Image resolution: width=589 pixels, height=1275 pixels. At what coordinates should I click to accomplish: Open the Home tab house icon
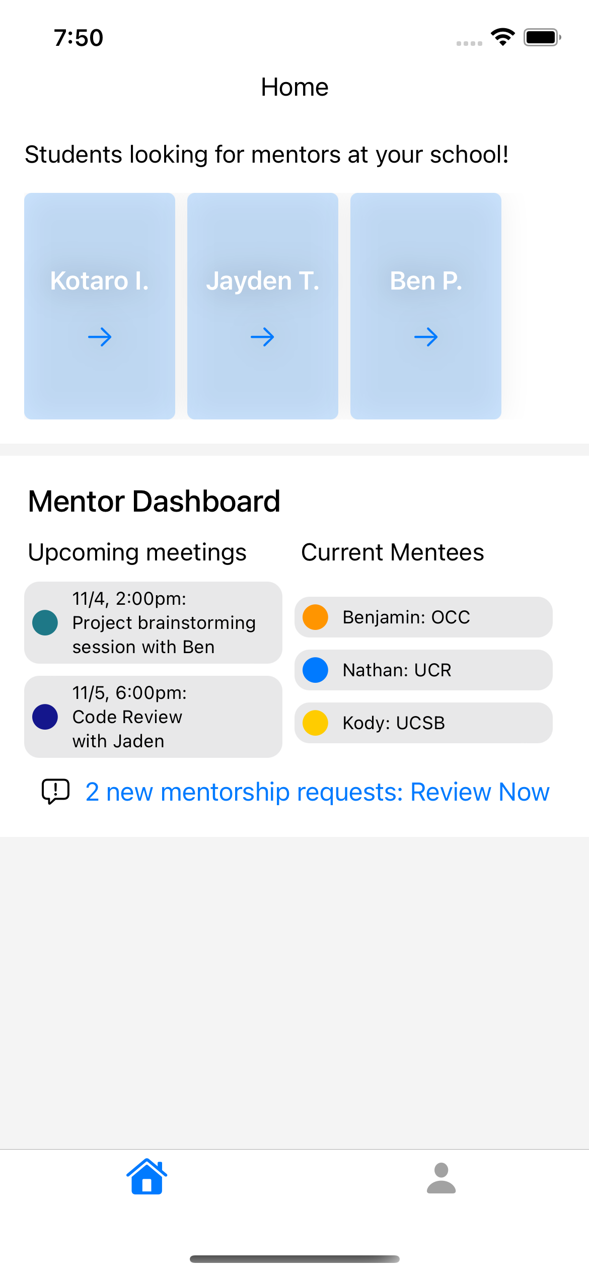pos(146,1177)
